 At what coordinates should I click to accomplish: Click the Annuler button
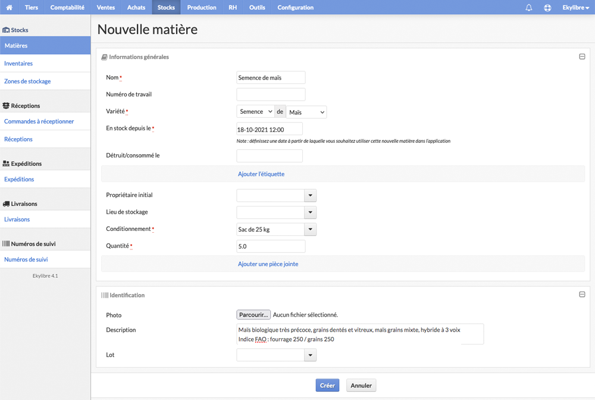pyautogui.click(x=361, y=385)
